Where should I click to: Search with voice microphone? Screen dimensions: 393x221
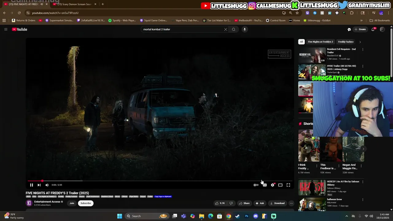[244, 29]
